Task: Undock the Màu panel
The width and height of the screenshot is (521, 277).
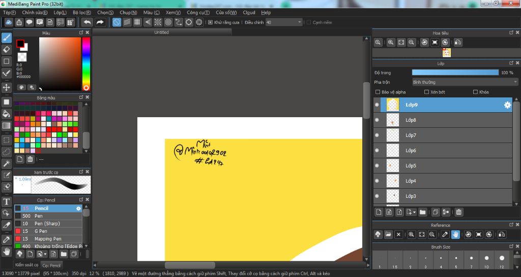Action: coord(81,32)
